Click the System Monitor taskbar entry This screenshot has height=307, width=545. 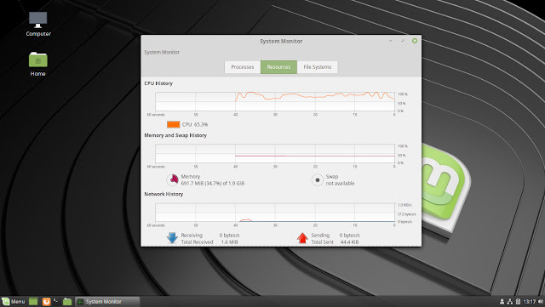click(107, 301)
